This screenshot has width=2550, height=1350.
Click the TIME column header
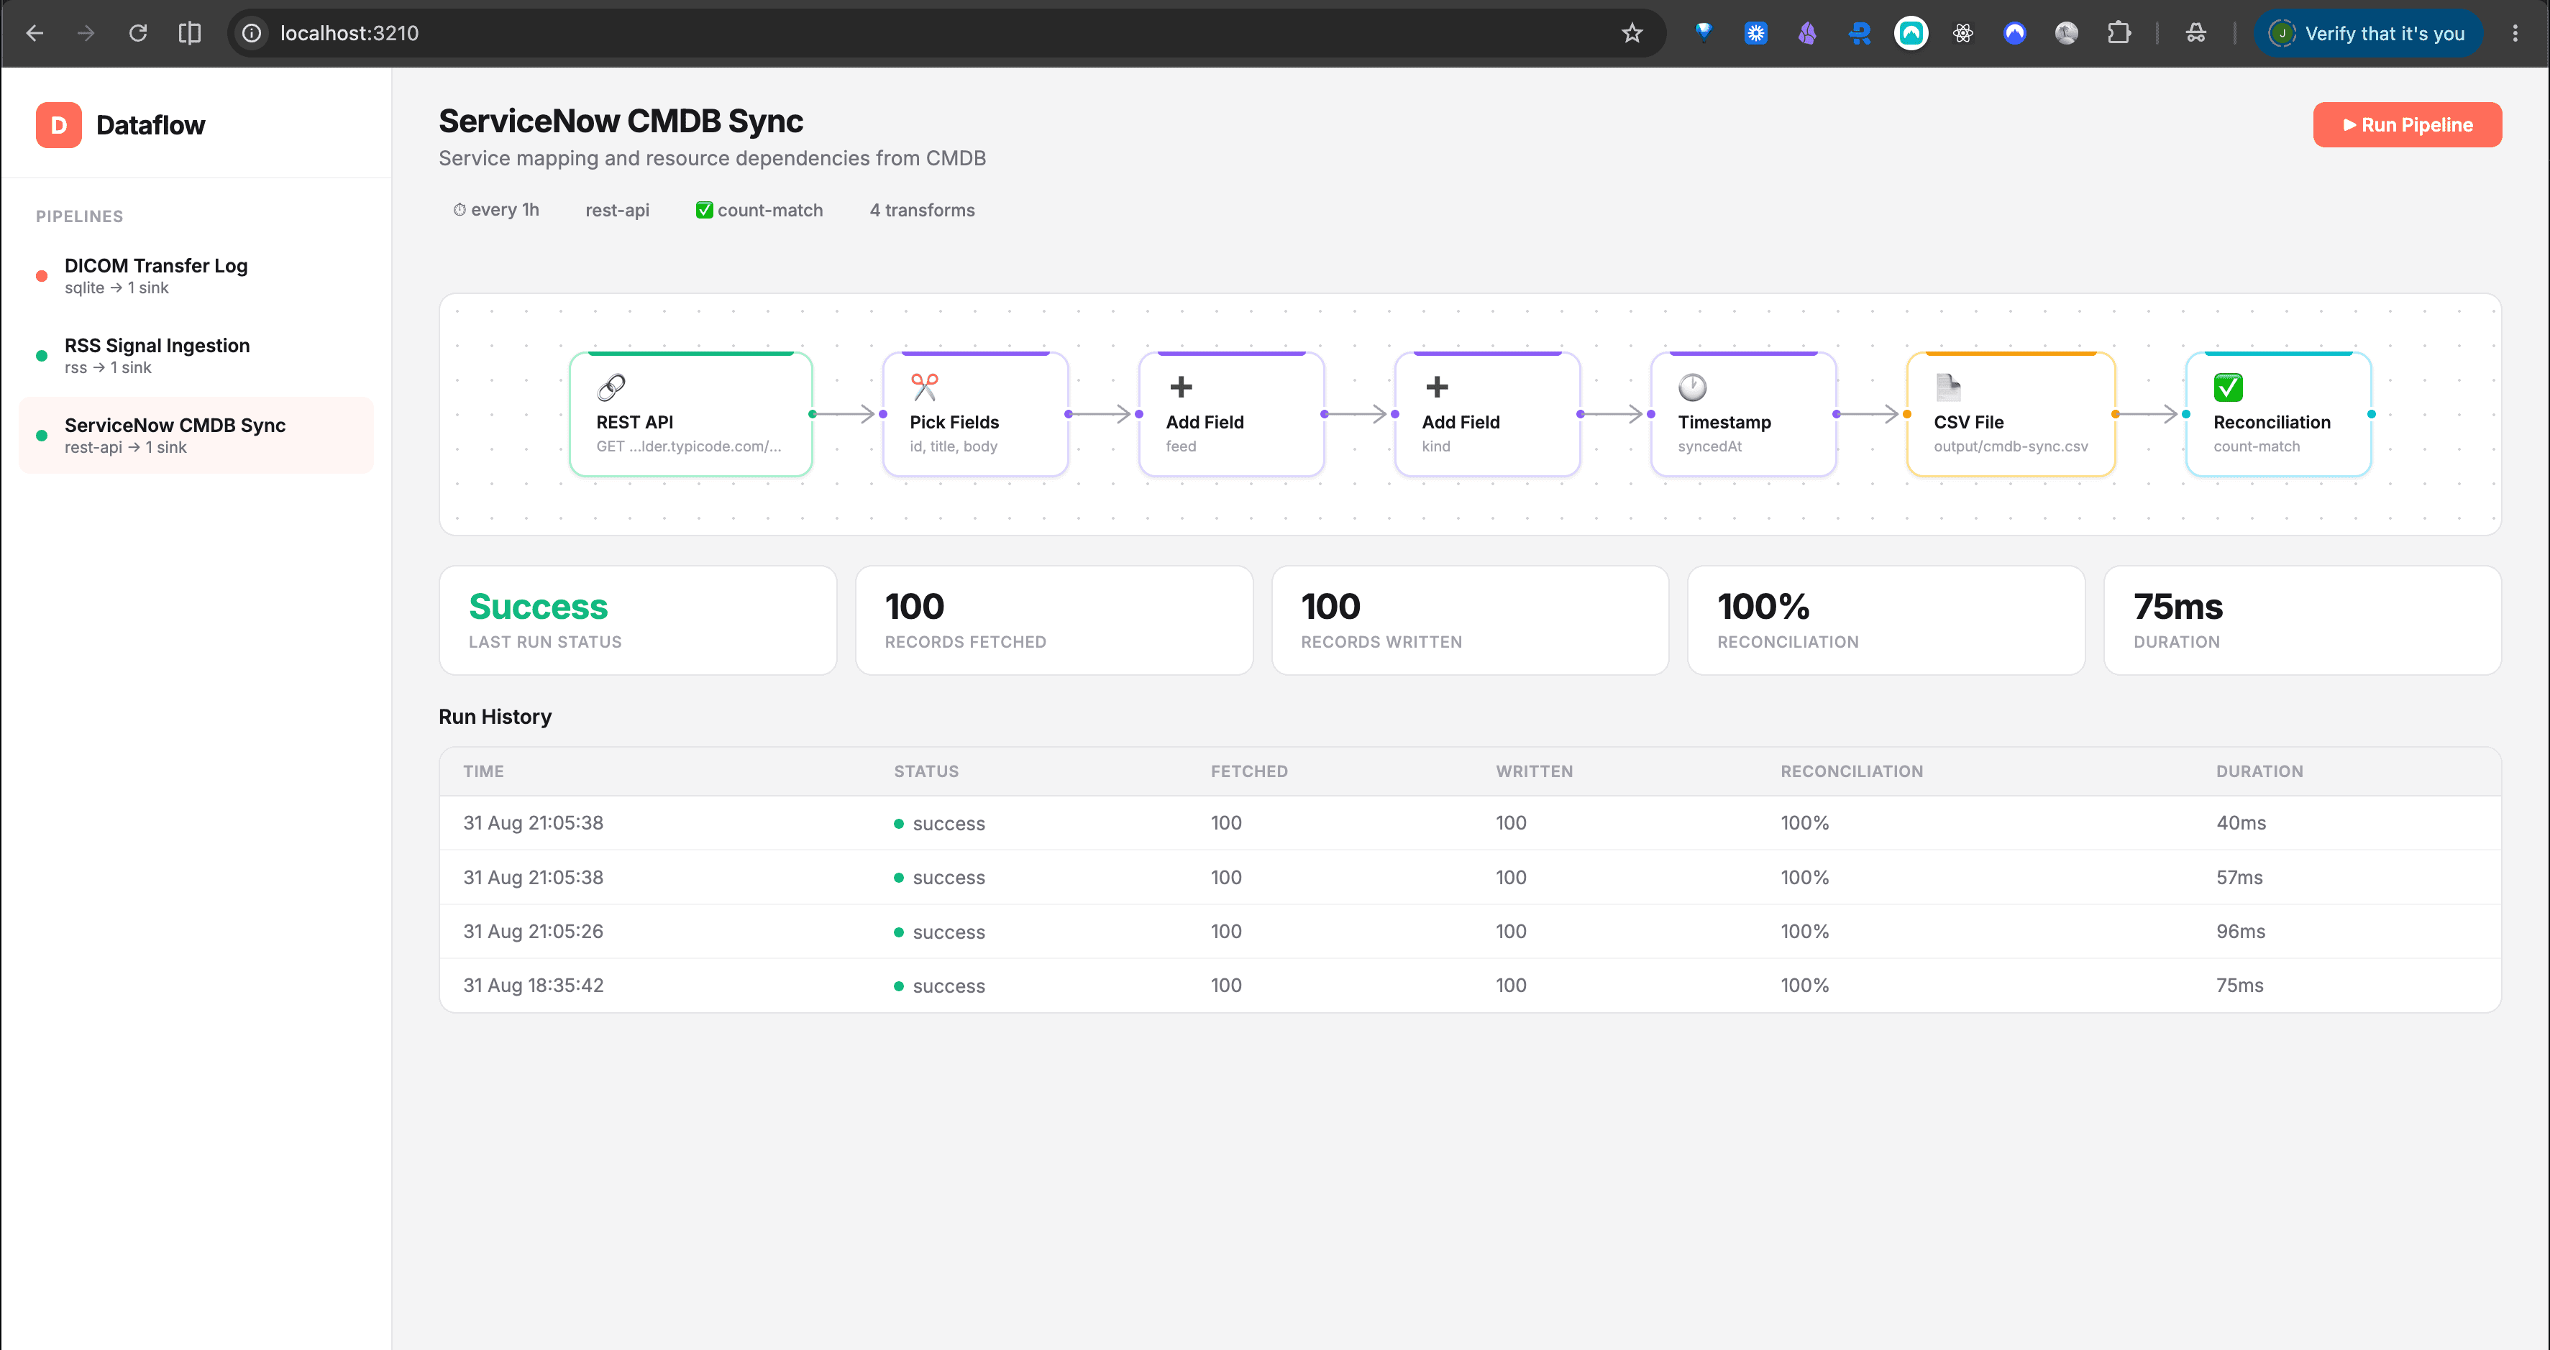coord(484,771)
